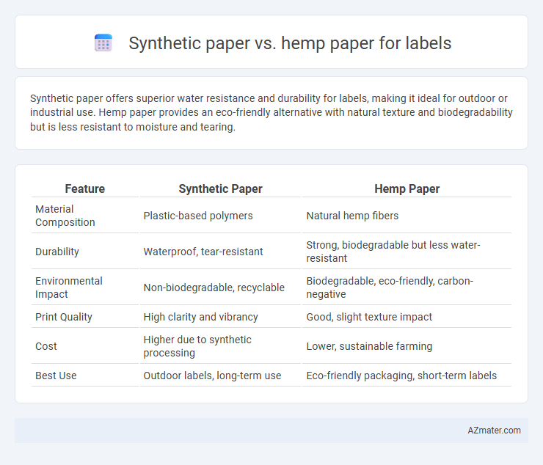Click the title 'Synthetic paper vs. hemp paper for labels'
The width and height of the screenshot is (543, 465).
290,43
